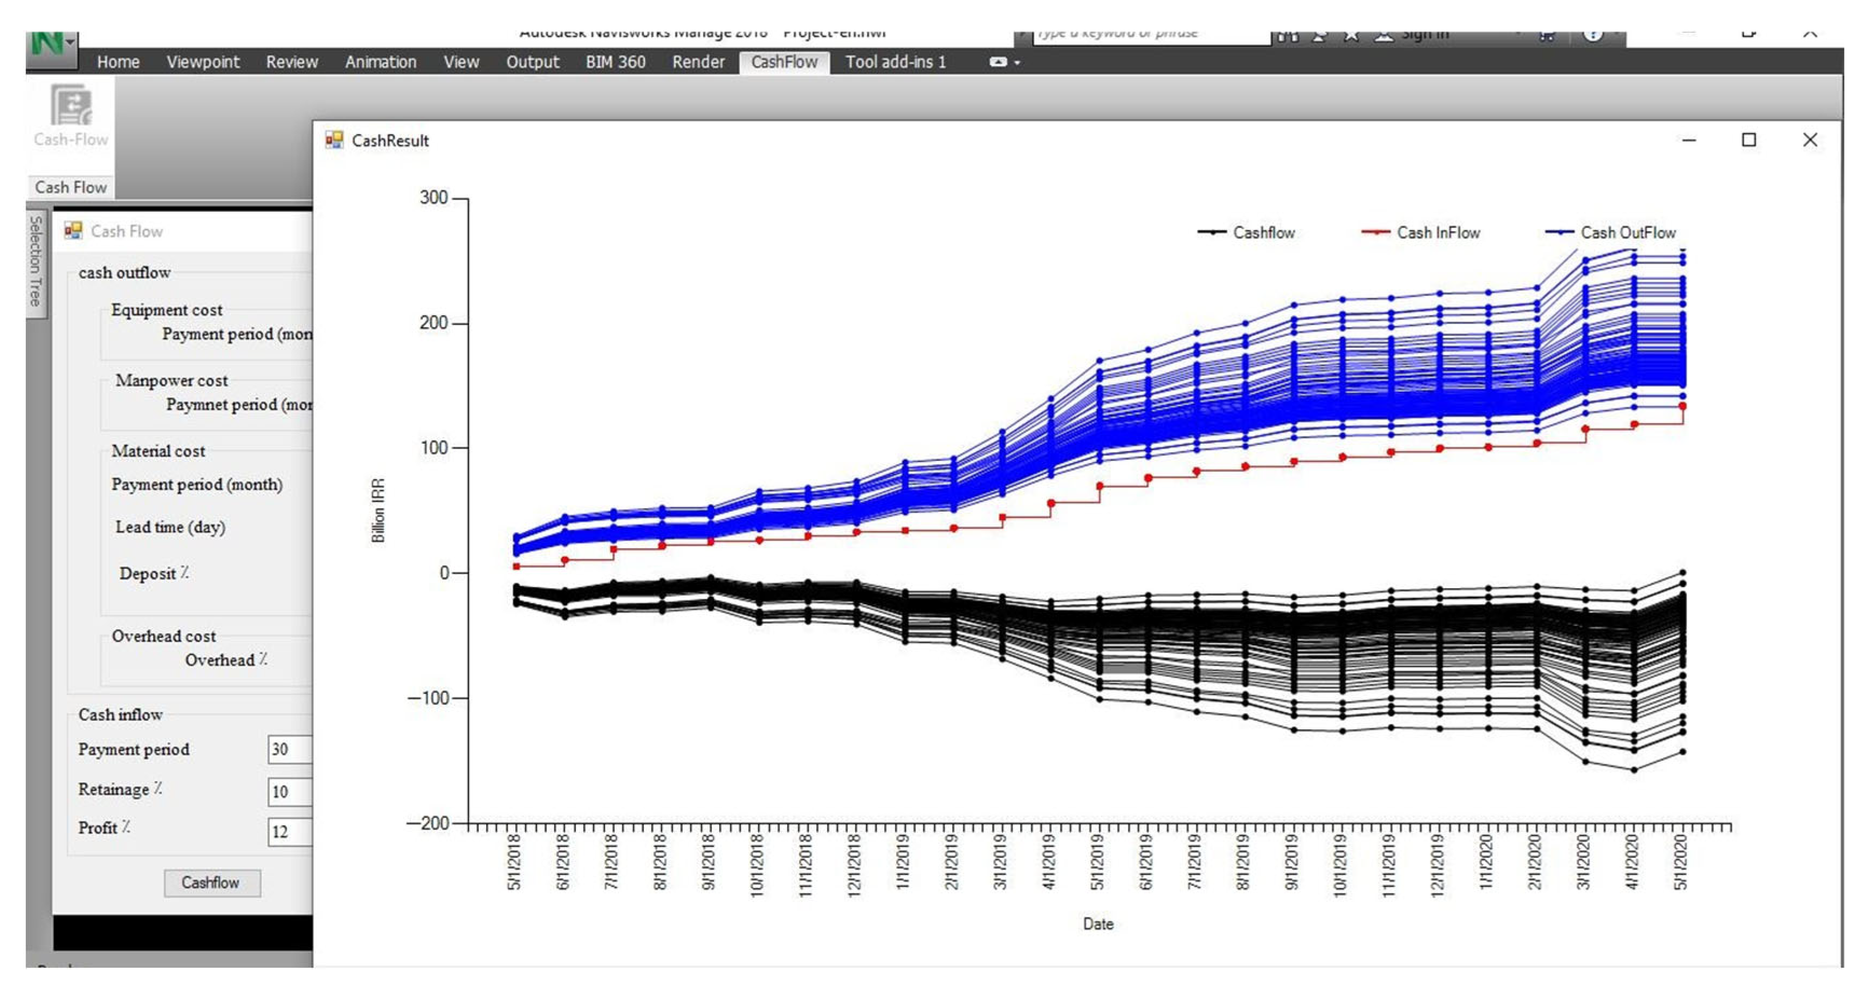This screenshot has height=1000, width=1859.
Task: Switch to the Render ribbon tab
Action: click(x=698, y=62)
